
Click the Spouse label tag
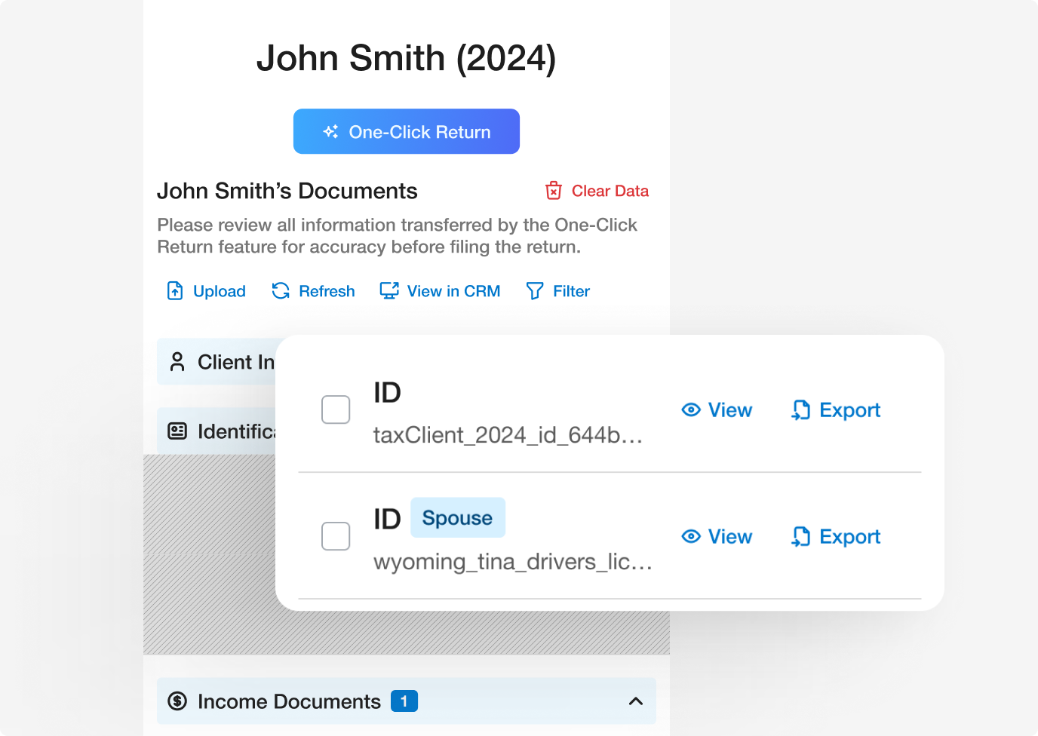click(457, 517)
